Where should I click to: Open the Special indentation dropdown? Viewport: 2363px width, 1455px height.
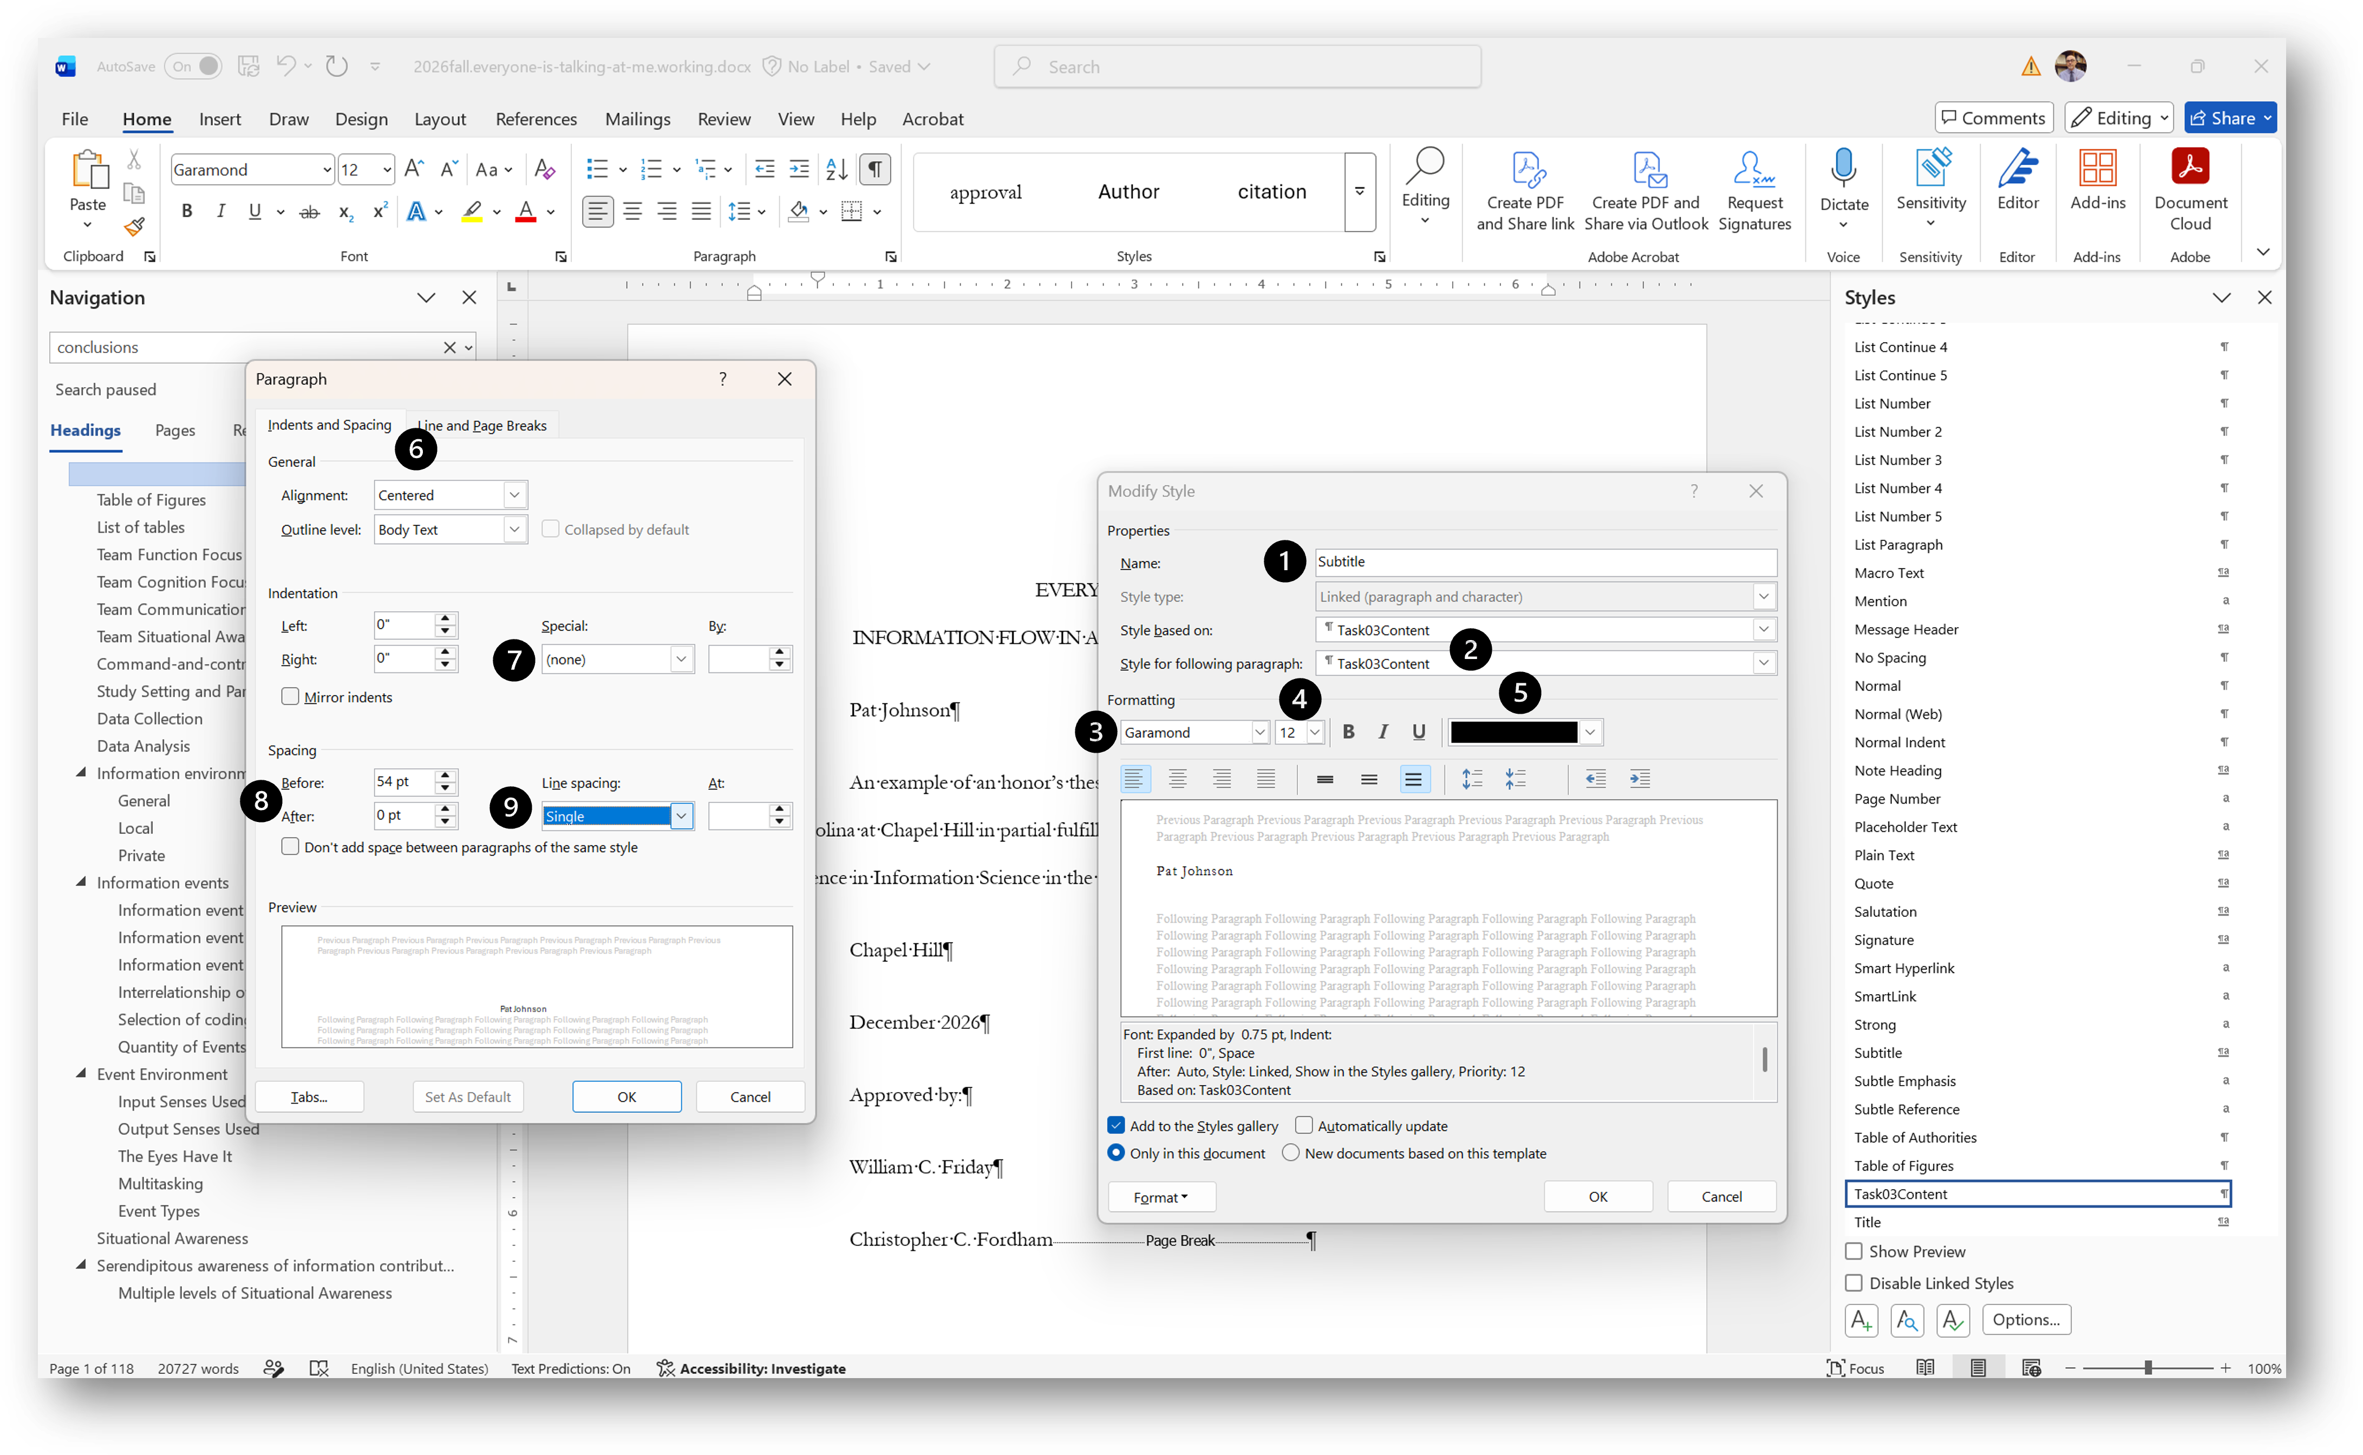pos(681,659)
